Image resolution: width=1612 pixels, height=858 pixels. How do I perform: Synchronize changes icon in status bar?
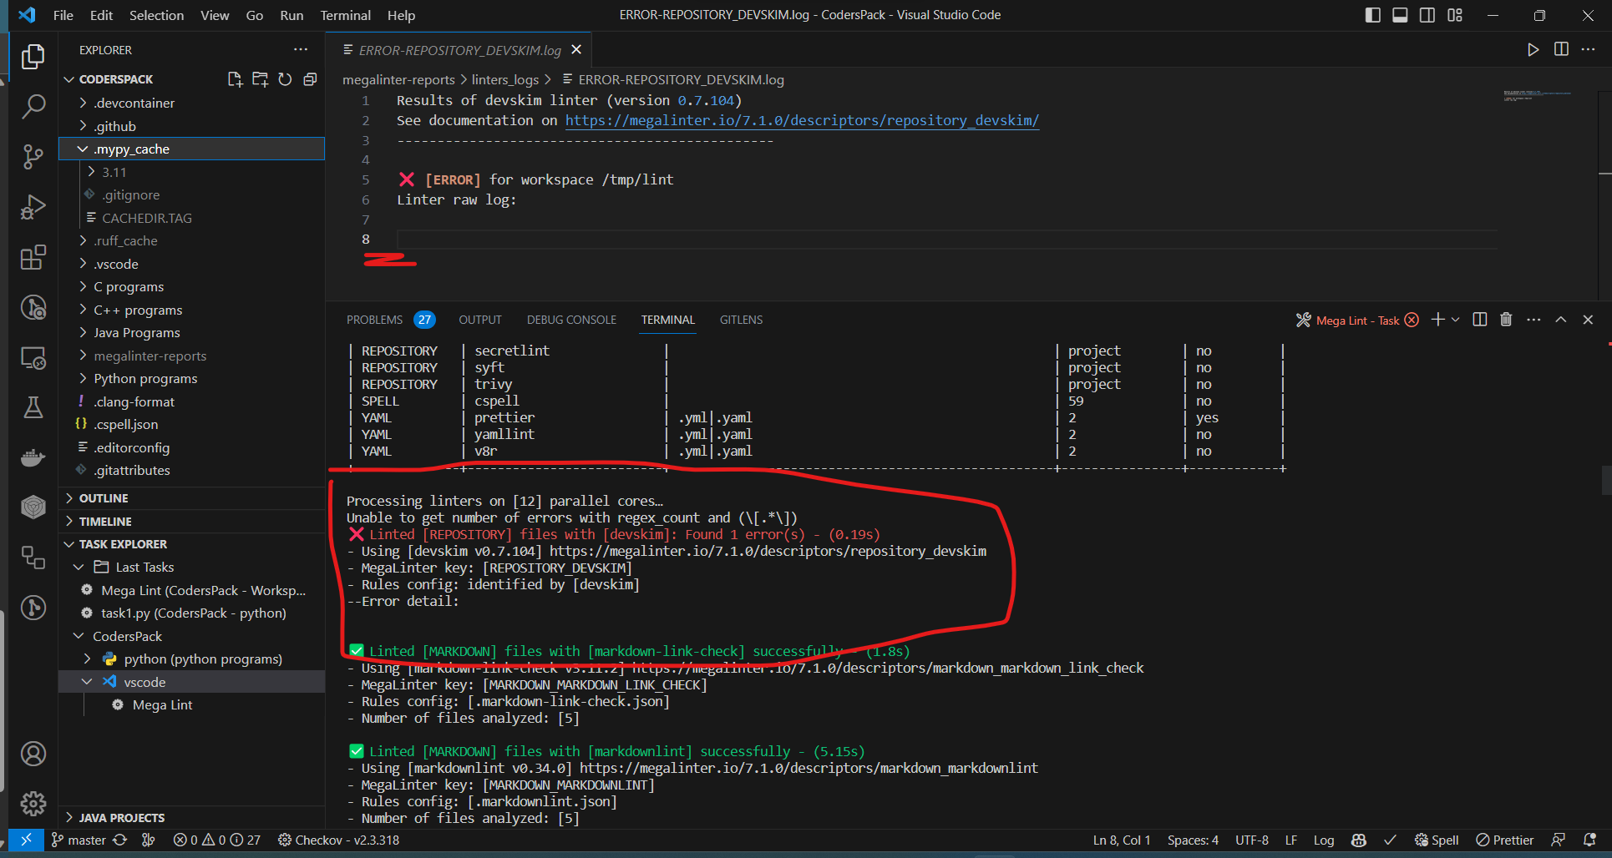pos(120,840)
